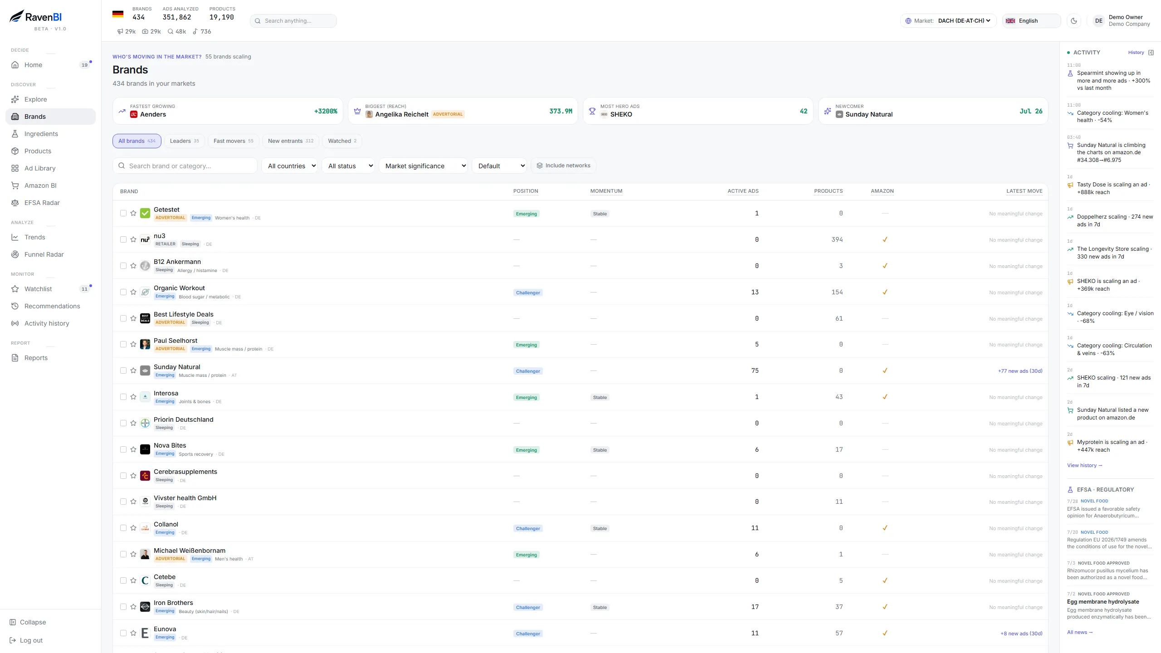
Task: Click the Eunova brand logo
Action: tap(145, 633)
